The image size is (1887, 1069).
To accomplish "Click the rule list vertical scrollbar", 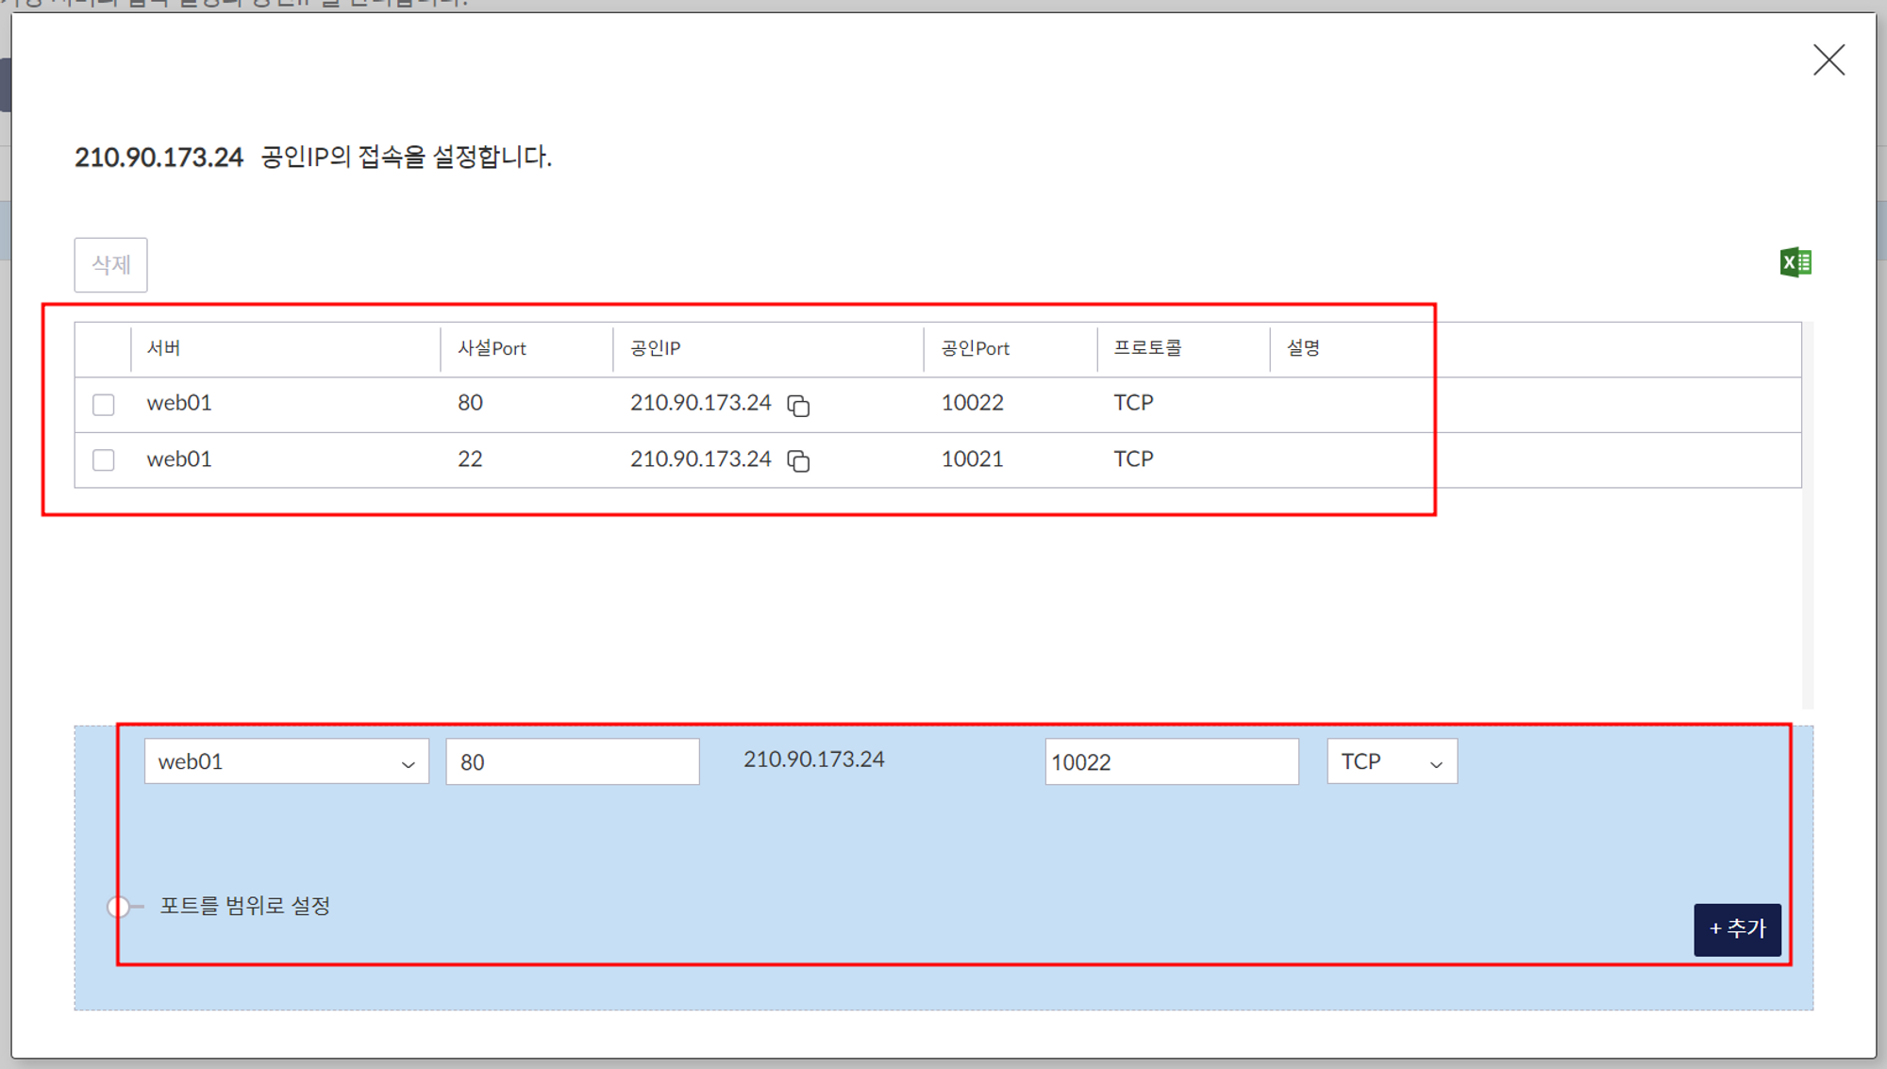I will (1807, 514).
